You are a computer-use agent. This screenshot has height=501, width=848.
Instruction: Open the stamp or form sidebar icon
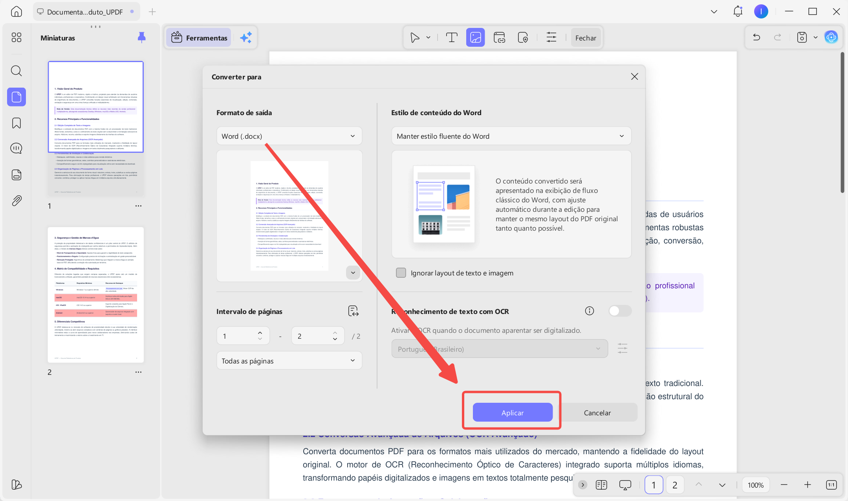(16, 175)
